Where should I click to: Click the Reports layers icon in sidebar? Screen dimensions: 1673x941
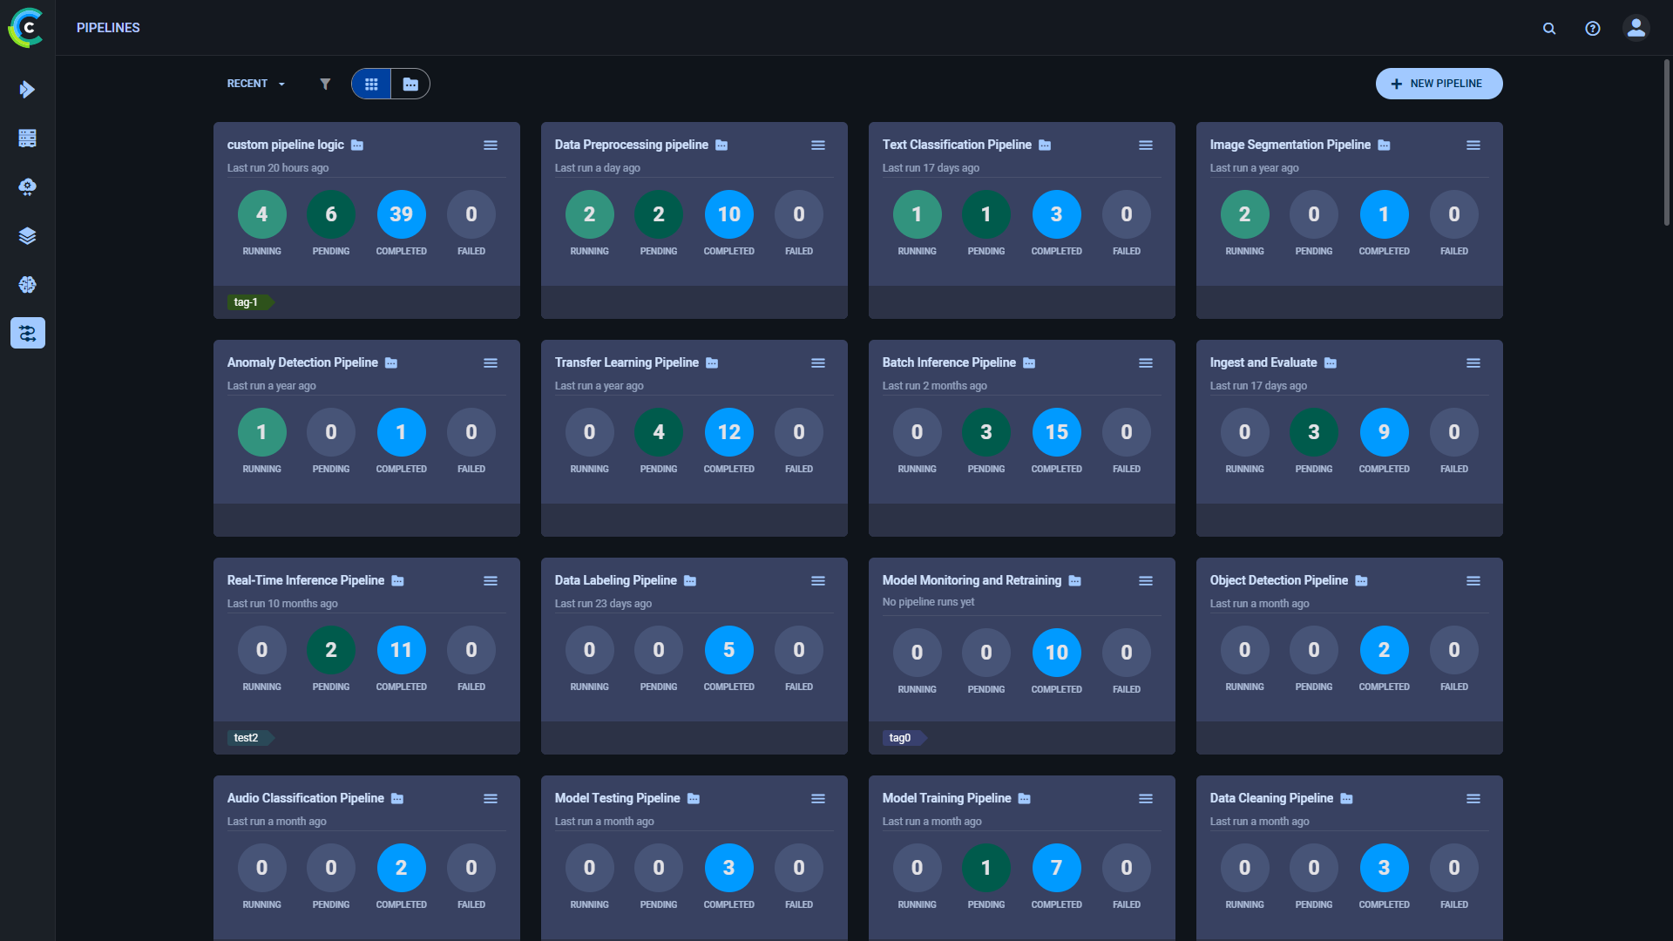pyautogui.click(x=27, y=235)
